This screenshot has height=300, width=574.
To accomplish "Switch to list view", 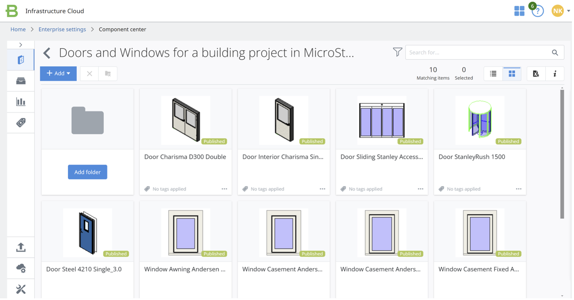I will point(493,73).
